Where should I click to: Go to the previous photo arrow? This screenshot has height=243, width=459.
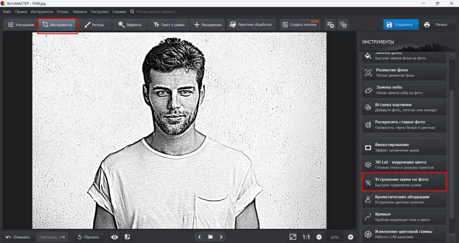tap(199, 237)
